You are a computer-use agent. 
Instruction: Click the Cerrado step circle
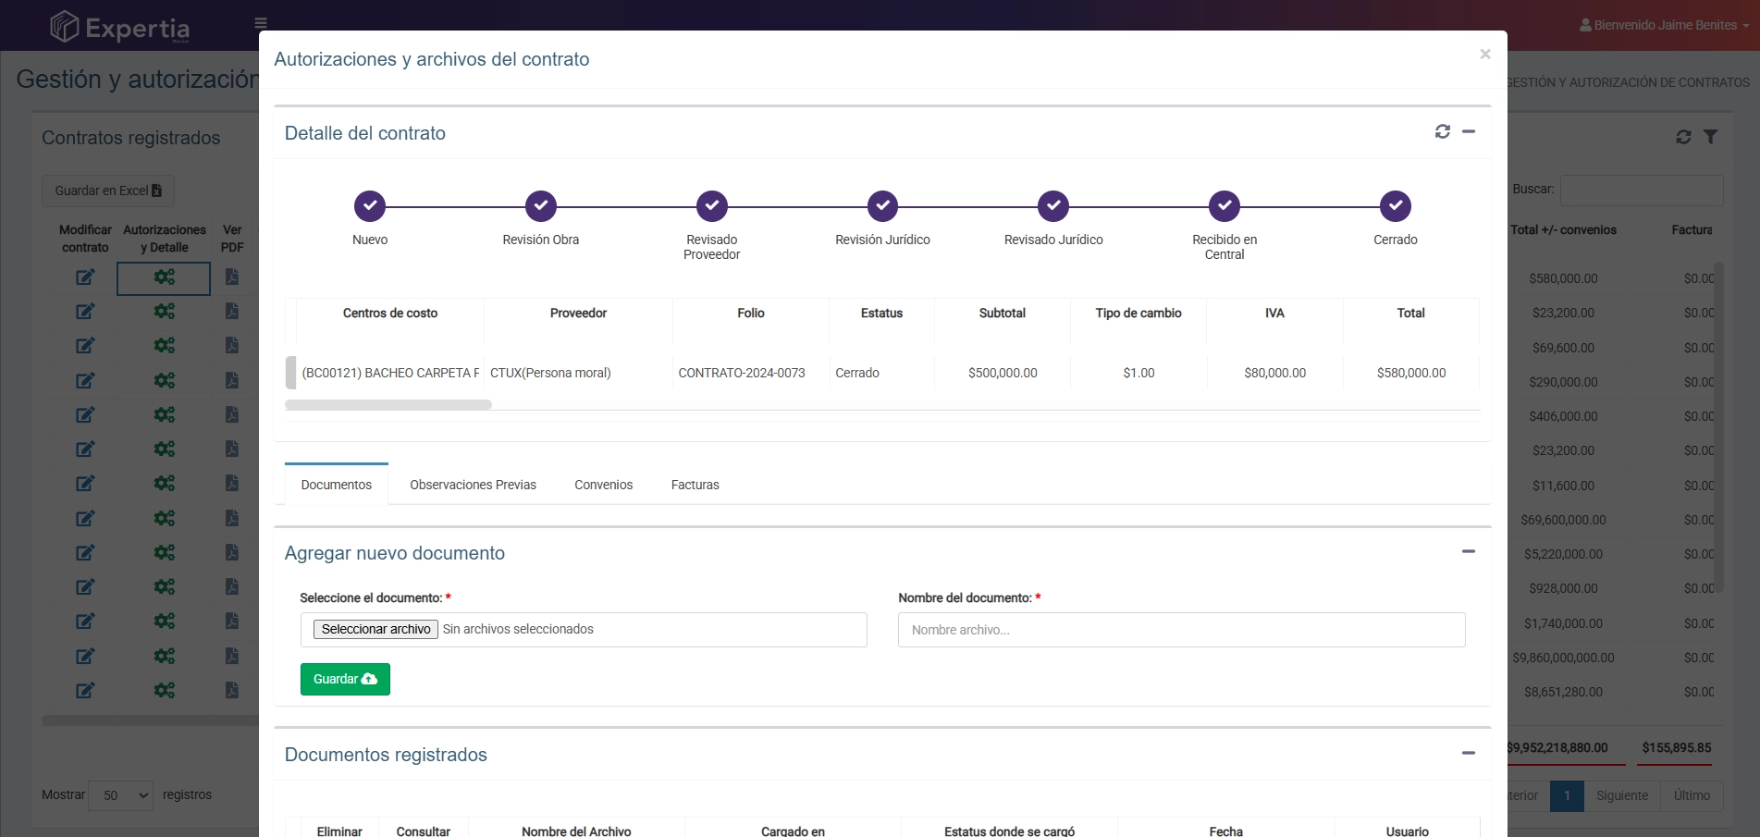[1395, 206]
